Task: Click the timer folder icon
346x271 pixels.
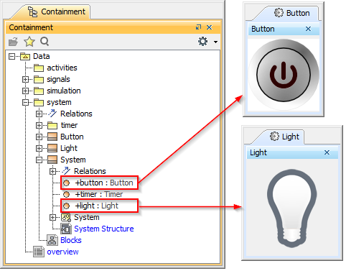Action: [52, 125]
